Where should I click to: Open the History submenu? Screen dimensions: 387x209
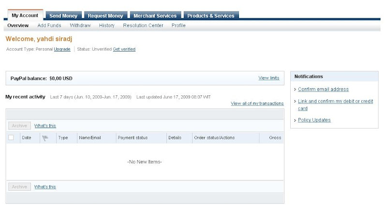tap(106, 26)
